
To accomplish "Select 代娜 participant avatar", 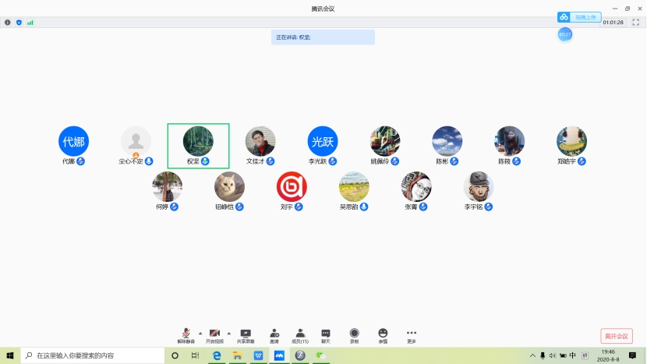I will tap(73, 141).
